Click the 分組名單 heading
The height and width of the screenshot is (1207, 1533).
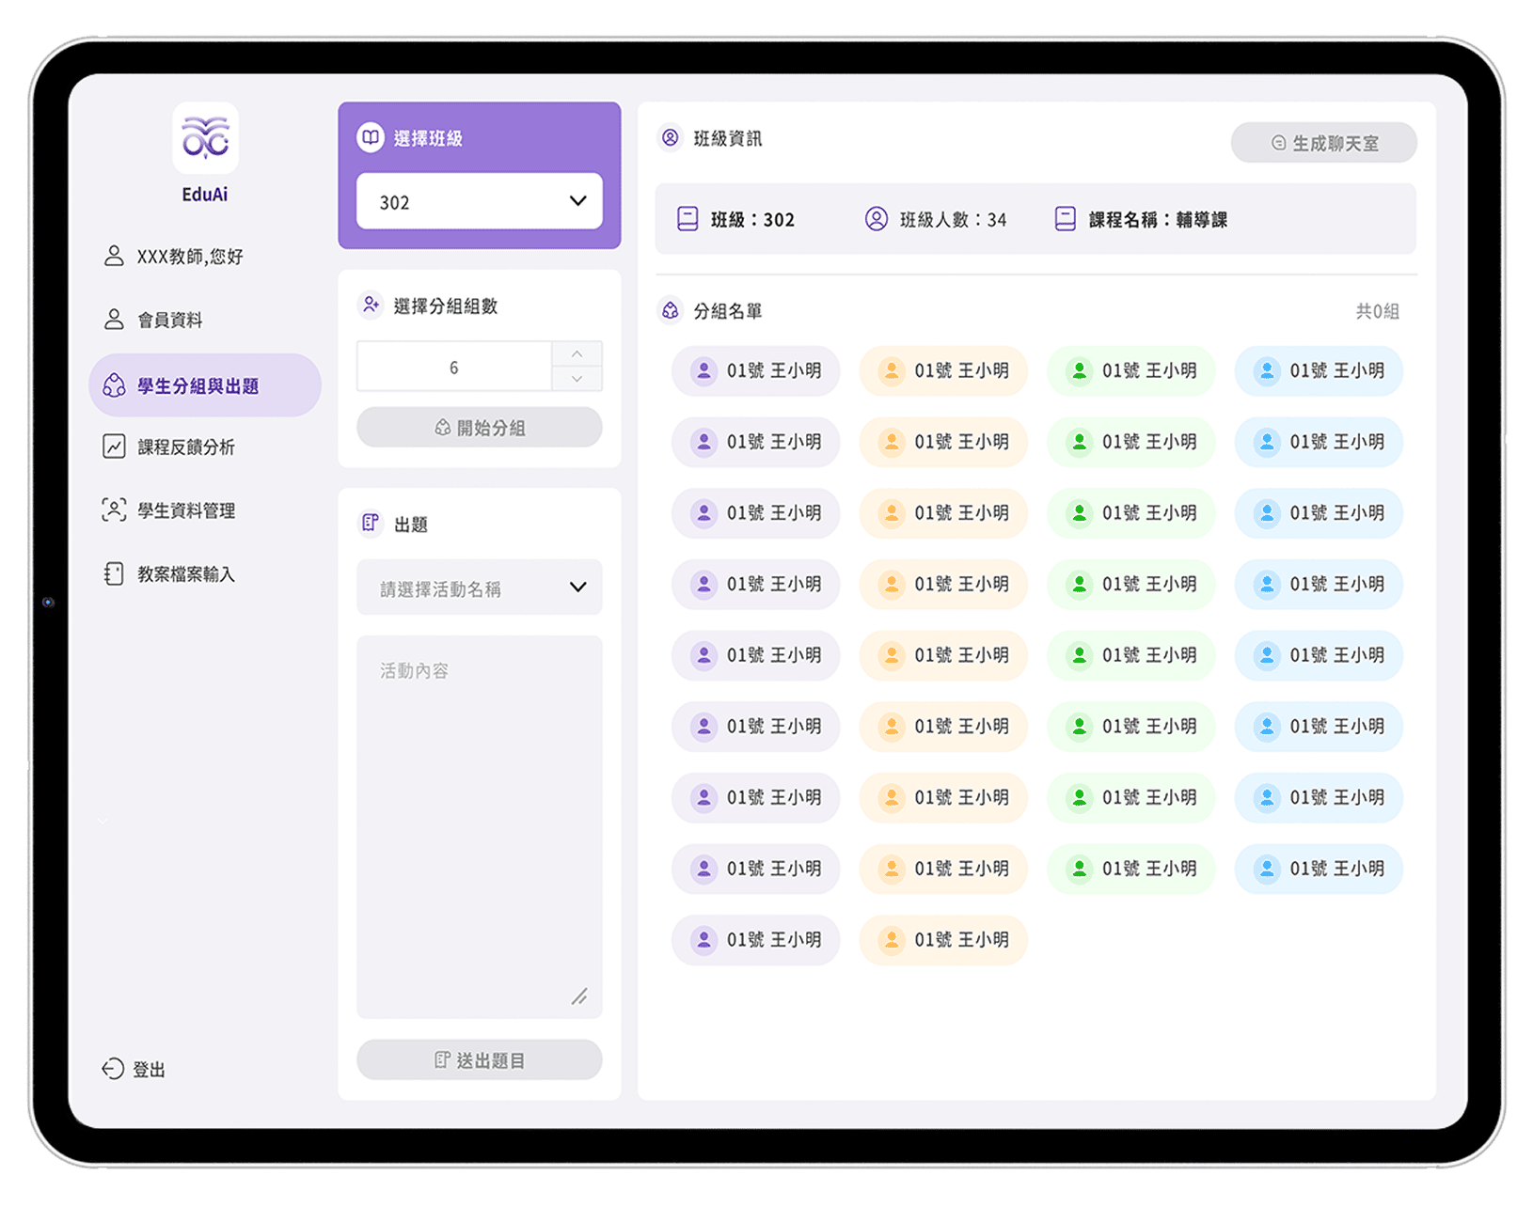(728, 311)
